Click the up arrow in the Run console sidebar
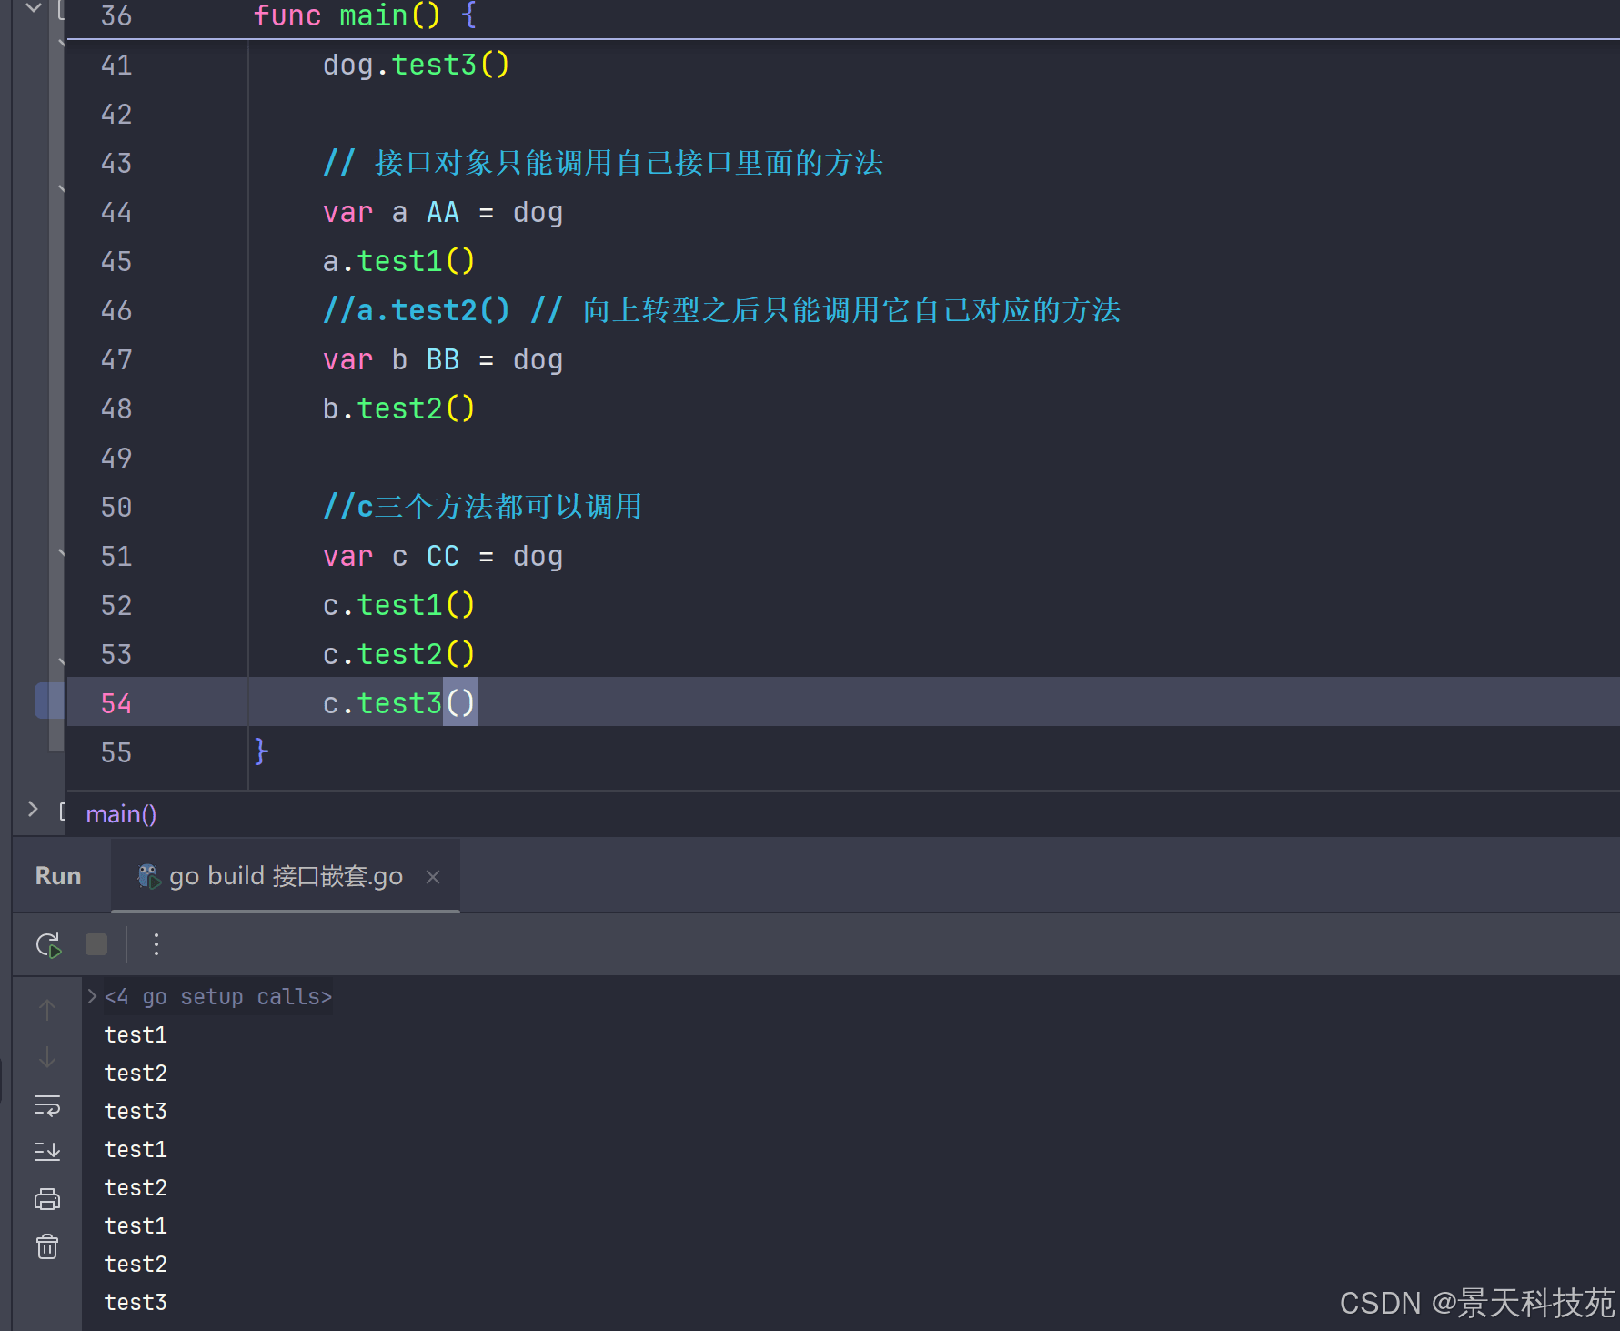 47,1009
